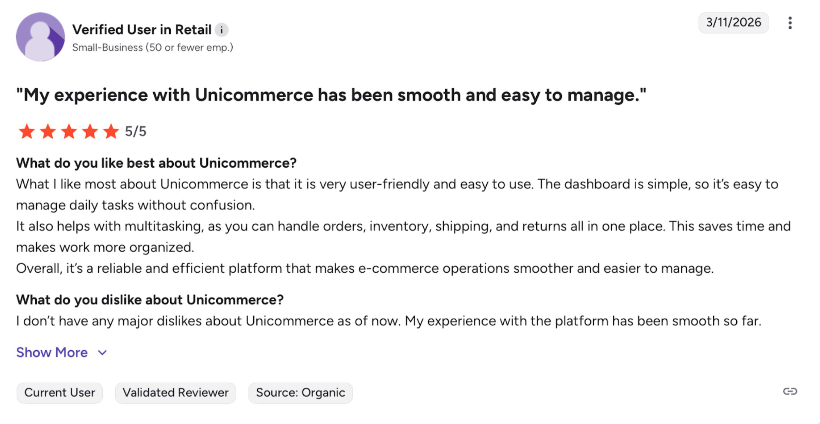
Task: Click the Verified User in Retail name
Action: 142,30
